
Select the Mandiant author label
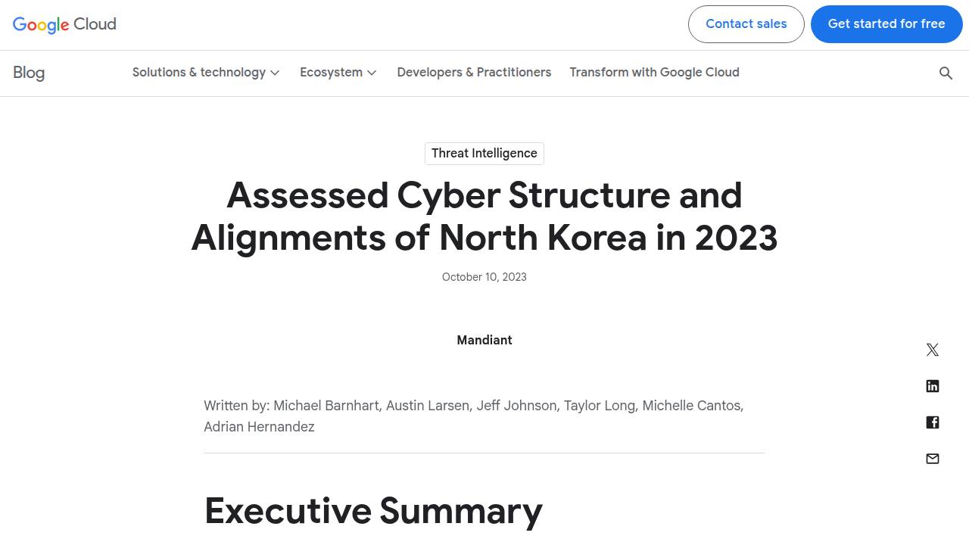pos(484,341)
